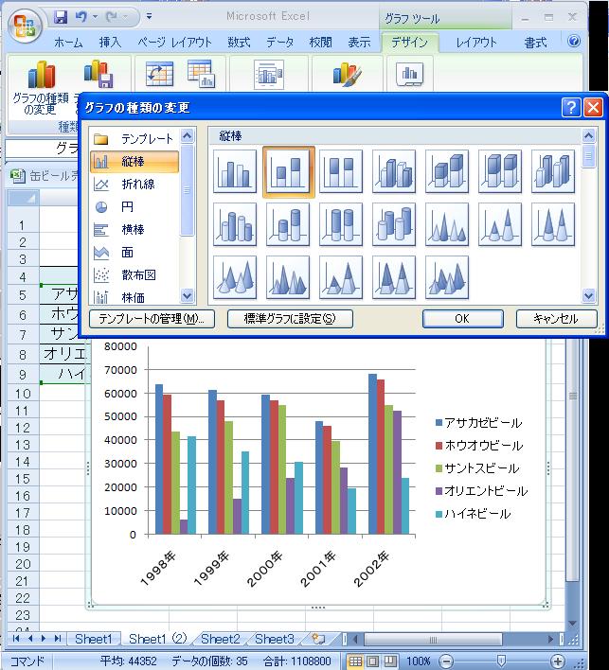Click chart gallery scroll-up arrow
The height and width of the screenshot is (670, 609).
click(x=588, y=136)
